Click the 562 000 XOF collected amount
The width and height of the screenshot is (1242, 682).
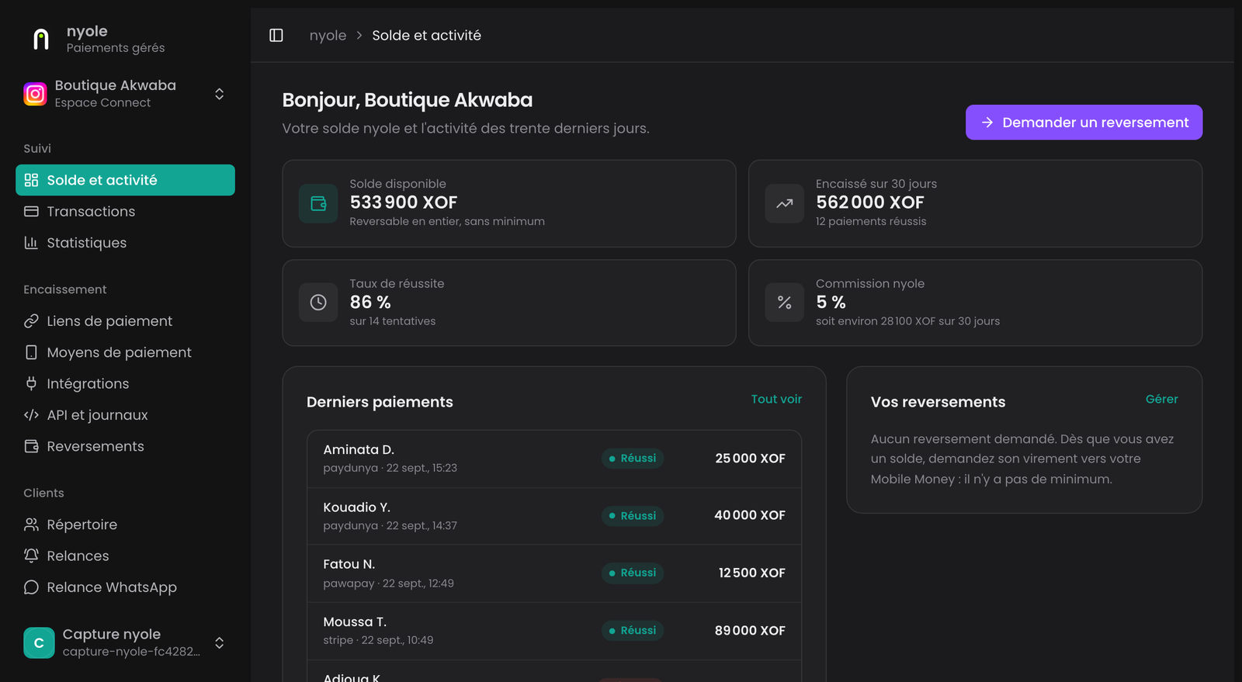(870, 203)
